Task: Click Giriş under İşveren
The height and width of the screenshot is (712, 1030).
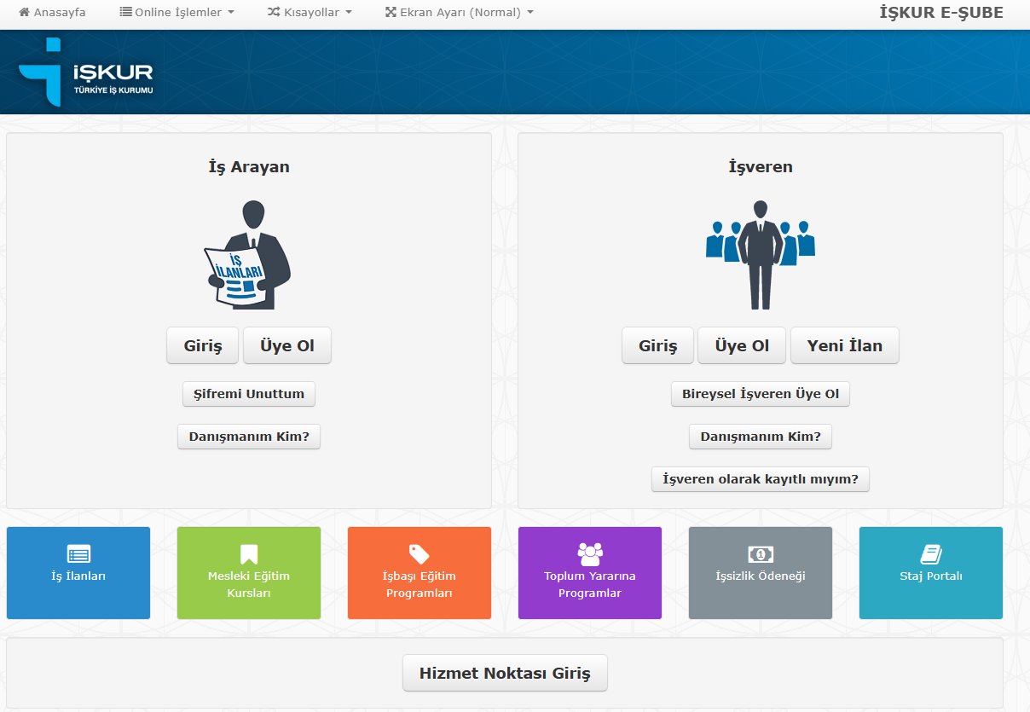Action: [658, 346]
